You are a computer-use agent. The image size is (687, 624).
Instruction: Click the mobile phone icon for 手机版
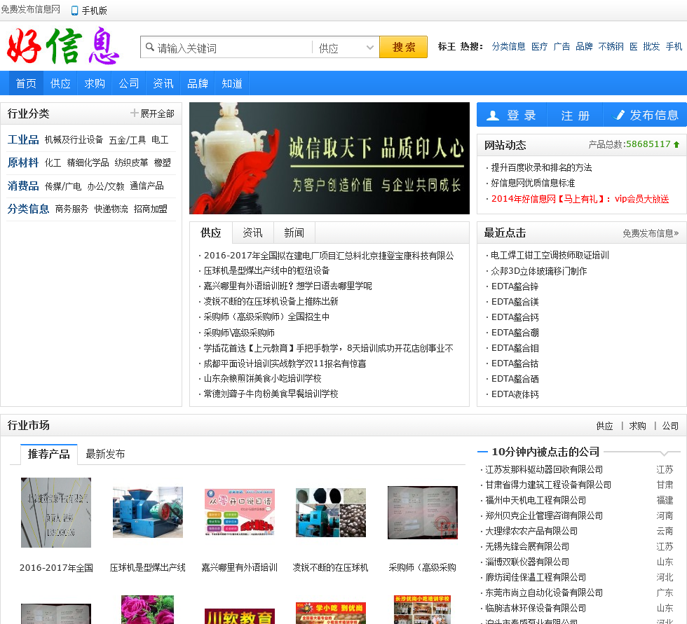[74, 11]
